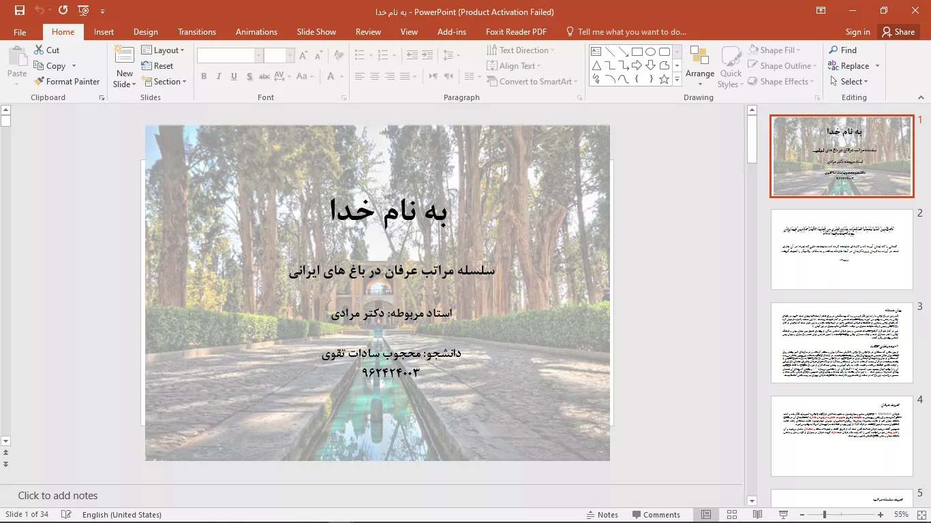Select the Right Arrow shape in gallery
The height and width of the screenshot is (523, 931).
tap(637, 65)
